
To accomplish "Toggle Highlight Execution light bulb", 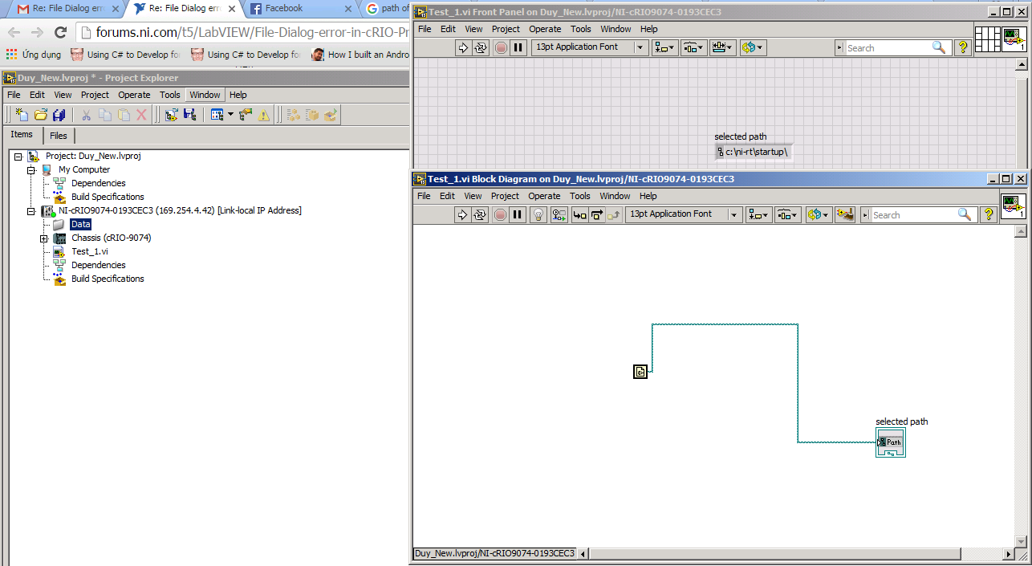I will [x=539, y=214].
